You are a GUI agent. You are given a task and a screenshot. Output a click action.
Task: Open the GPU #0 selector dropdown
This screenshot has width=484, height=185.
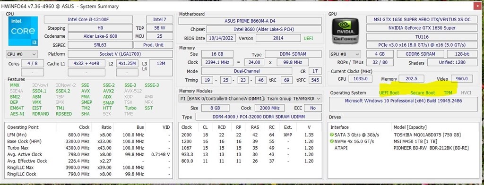point(345,54)
